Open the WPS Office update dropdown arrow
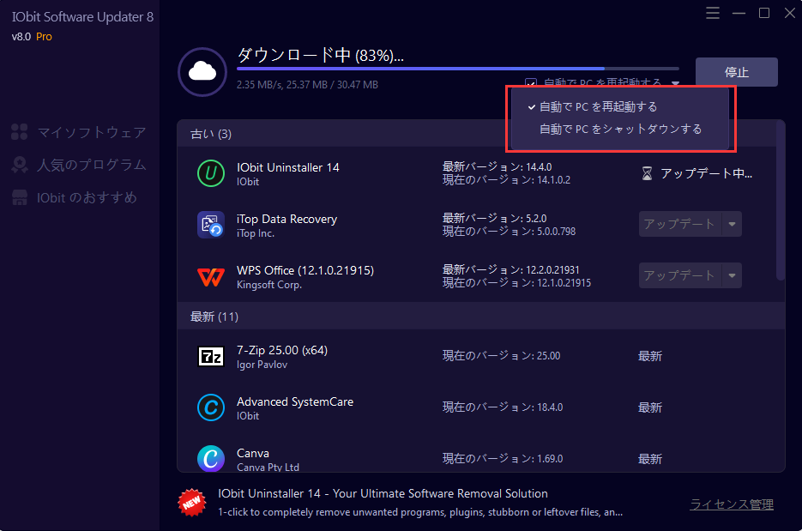Screen dimensions: 802x531 pyautogui.click(x=732, y=275)
